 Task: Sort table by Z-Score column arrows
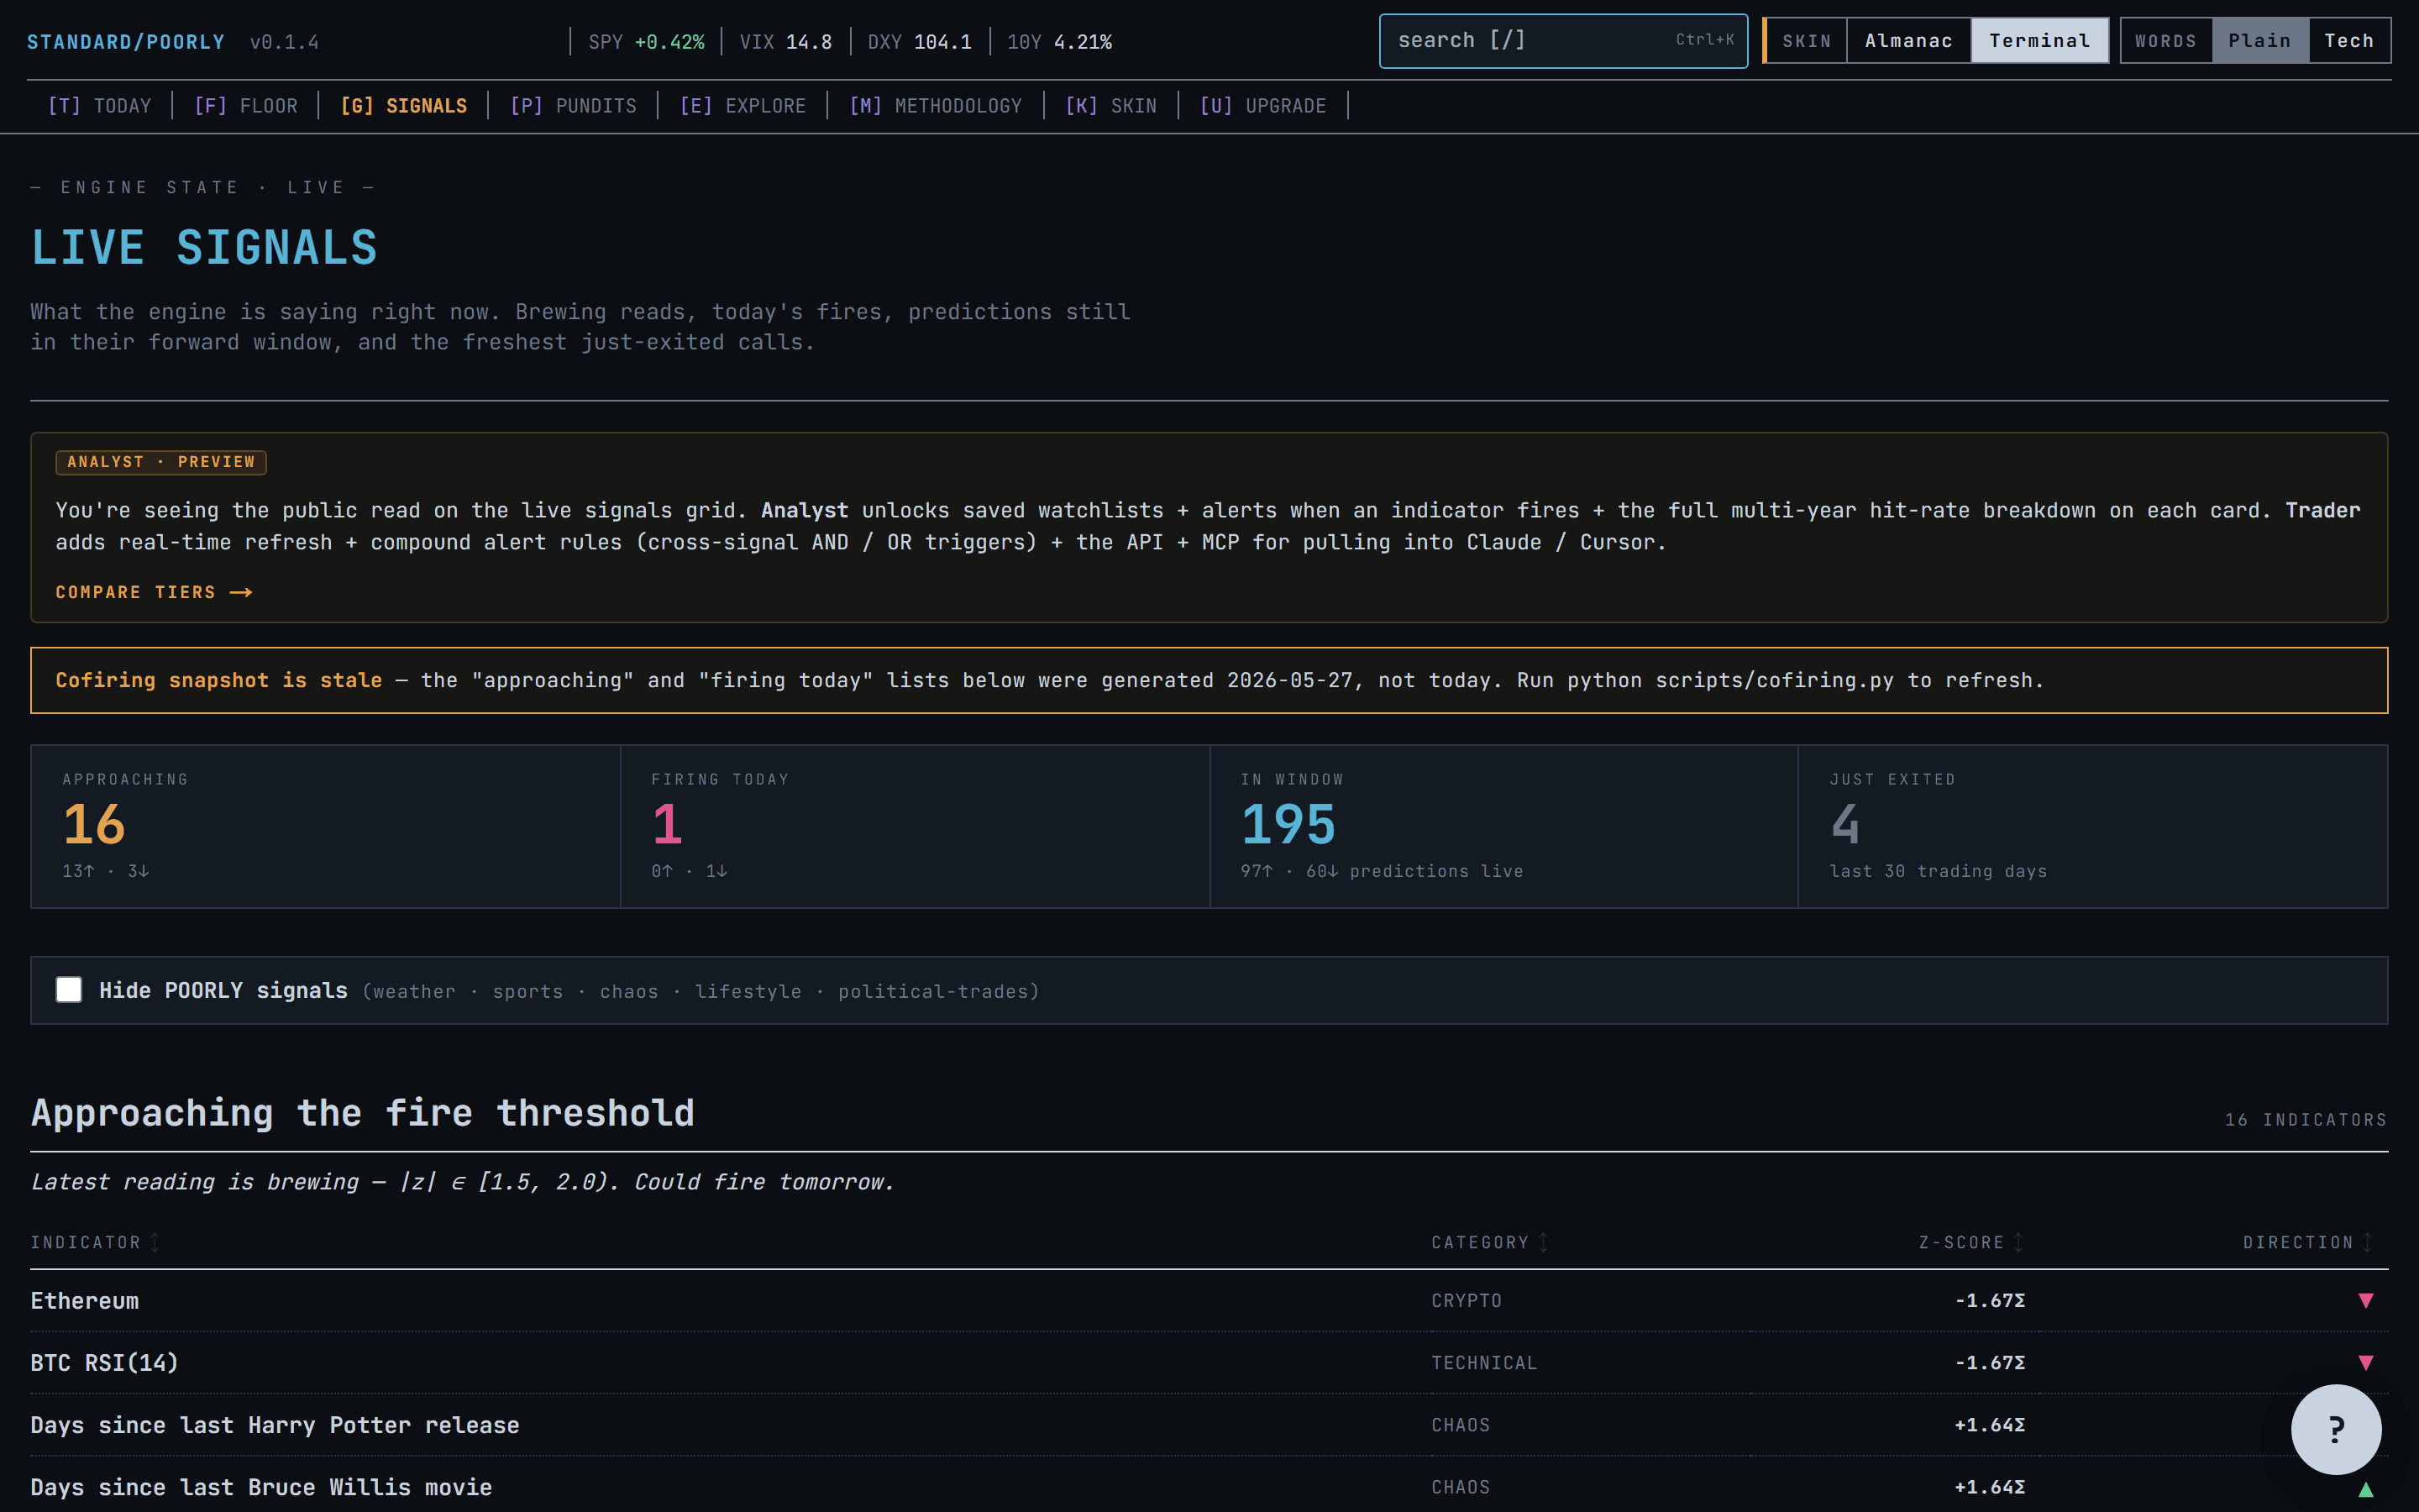coord(2018,1242)
